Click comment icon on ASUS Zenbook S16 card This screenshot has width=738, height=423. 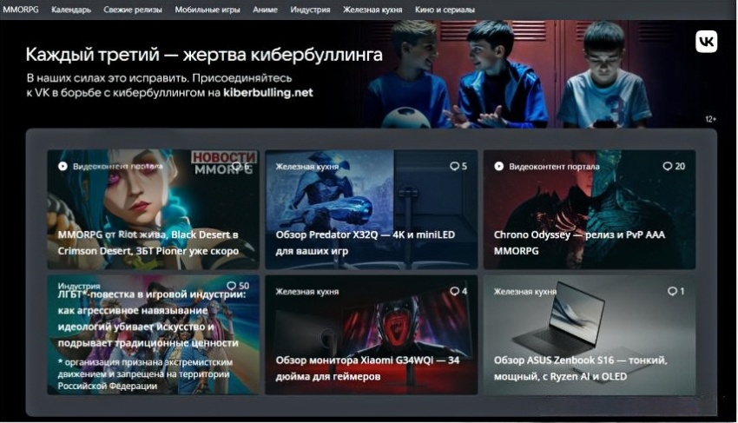672,291
